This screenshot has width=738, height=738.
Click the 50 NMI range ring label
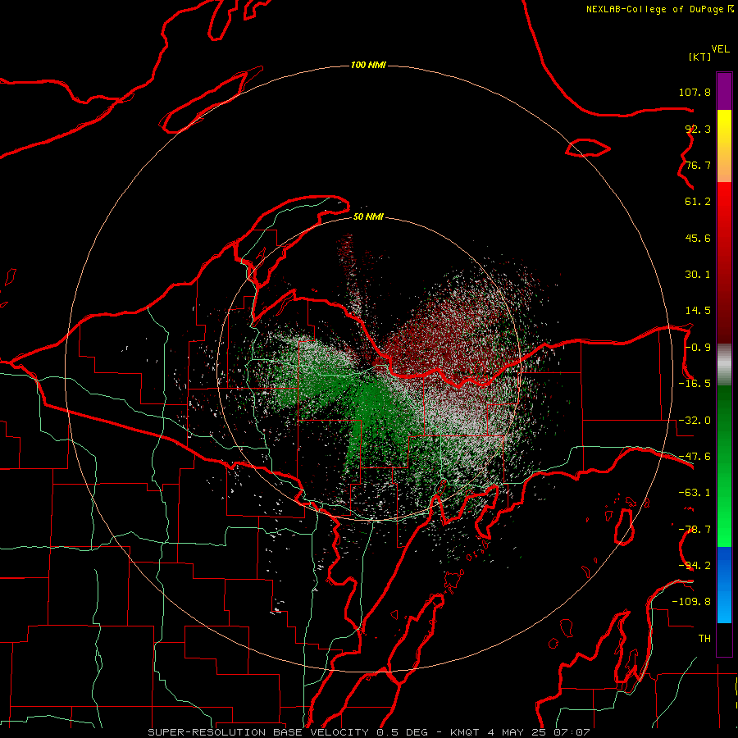click(368, 217)
